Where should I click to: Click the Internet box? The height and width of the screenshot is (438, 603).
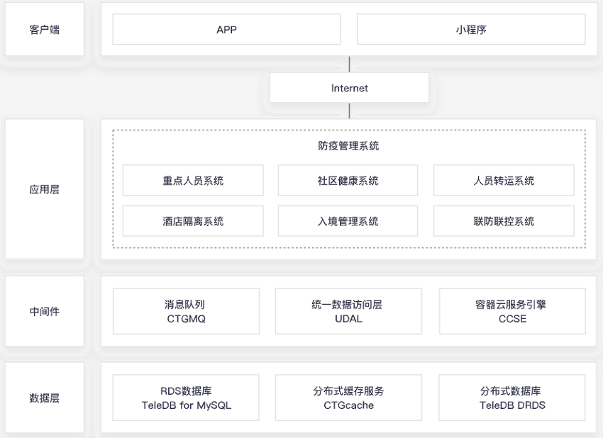click(x=349, y=88)
